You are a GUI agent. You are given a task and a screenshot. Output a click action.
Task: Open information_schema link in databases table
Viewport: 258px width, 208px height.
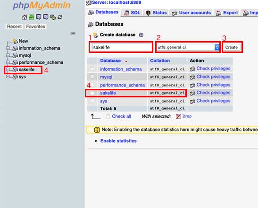(121, 69)
